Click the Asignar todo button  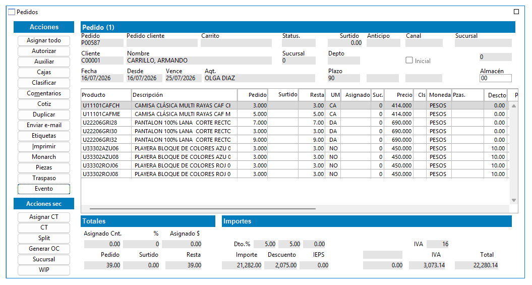pyautogui.click(x=44, y=40)
